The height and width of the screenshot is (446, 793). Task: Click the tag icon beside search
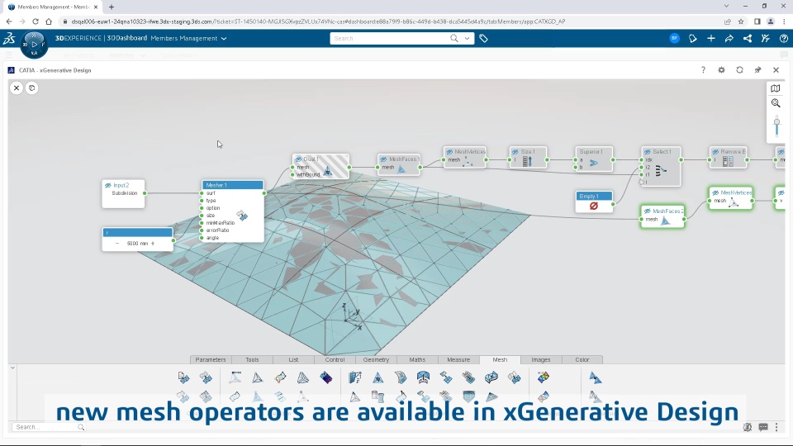[483, 39]
